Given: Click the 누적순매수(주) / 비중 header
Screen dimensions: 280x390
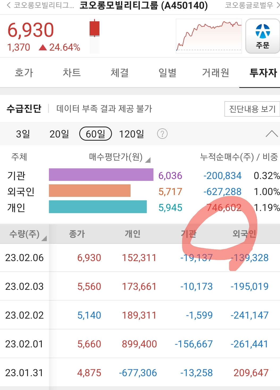Looking at the screenshot, I should click(x=239, y=157).
